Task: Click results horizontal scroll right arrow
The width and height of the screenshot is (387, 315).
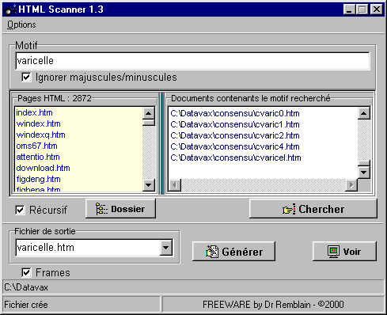Action: (x=351, y=185)
